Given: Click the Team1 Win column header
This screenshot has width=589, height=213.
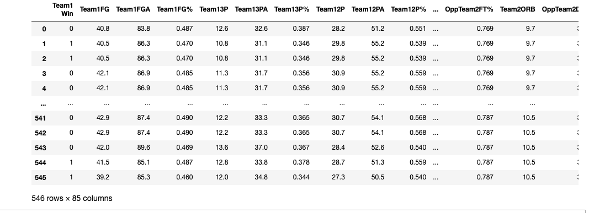Looking at the screenshot, I should pos(63,9).
